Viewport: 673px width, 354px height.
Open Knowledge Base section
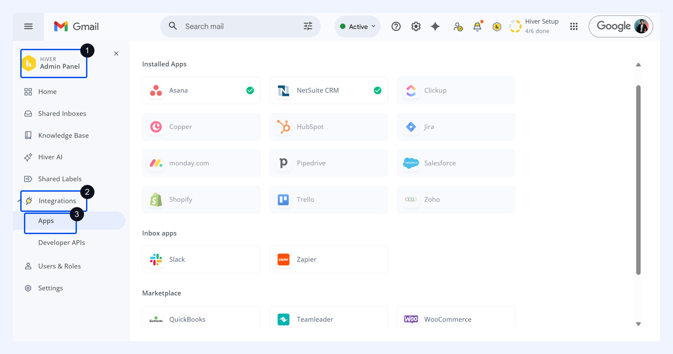63,135
